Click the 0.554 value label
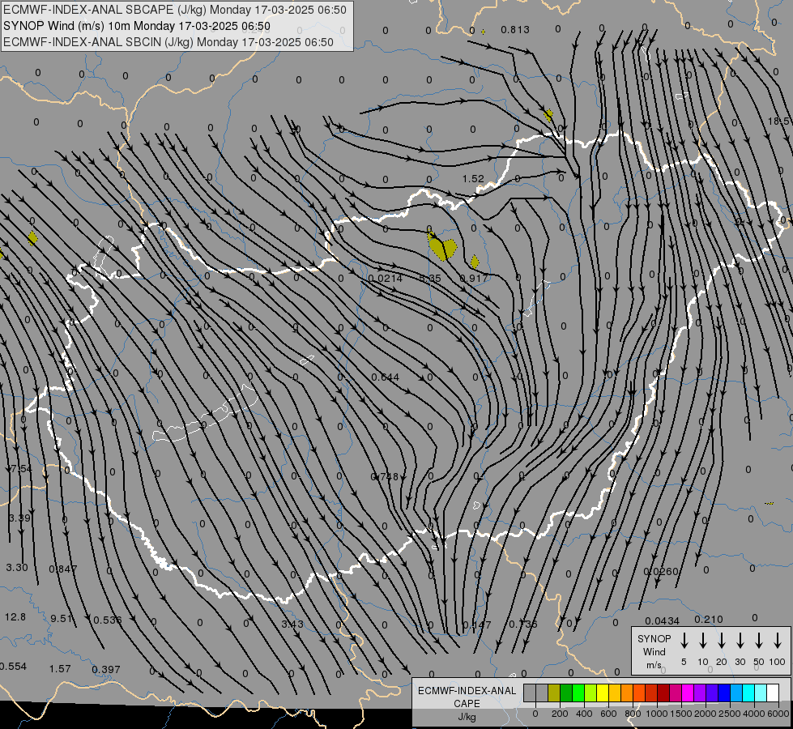This screenshot has height=729, width=793. [x=13, y=667]
